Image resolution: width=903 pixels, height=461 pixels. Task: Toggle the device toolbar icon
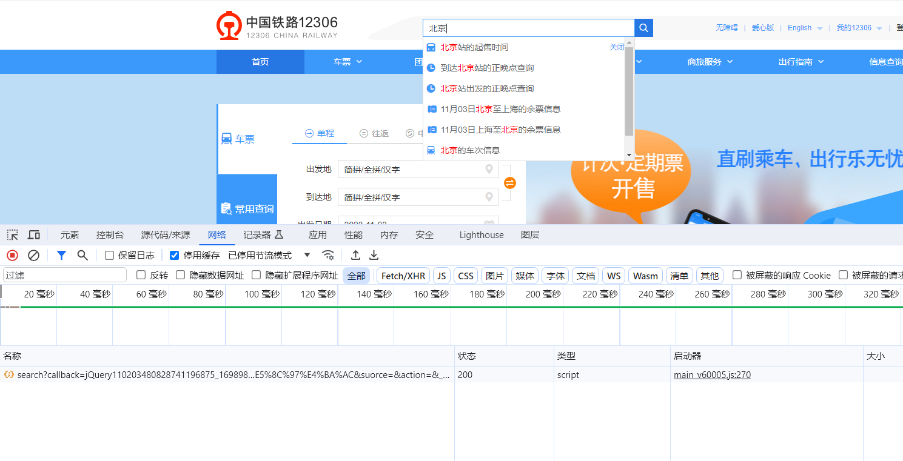[34, 235]
